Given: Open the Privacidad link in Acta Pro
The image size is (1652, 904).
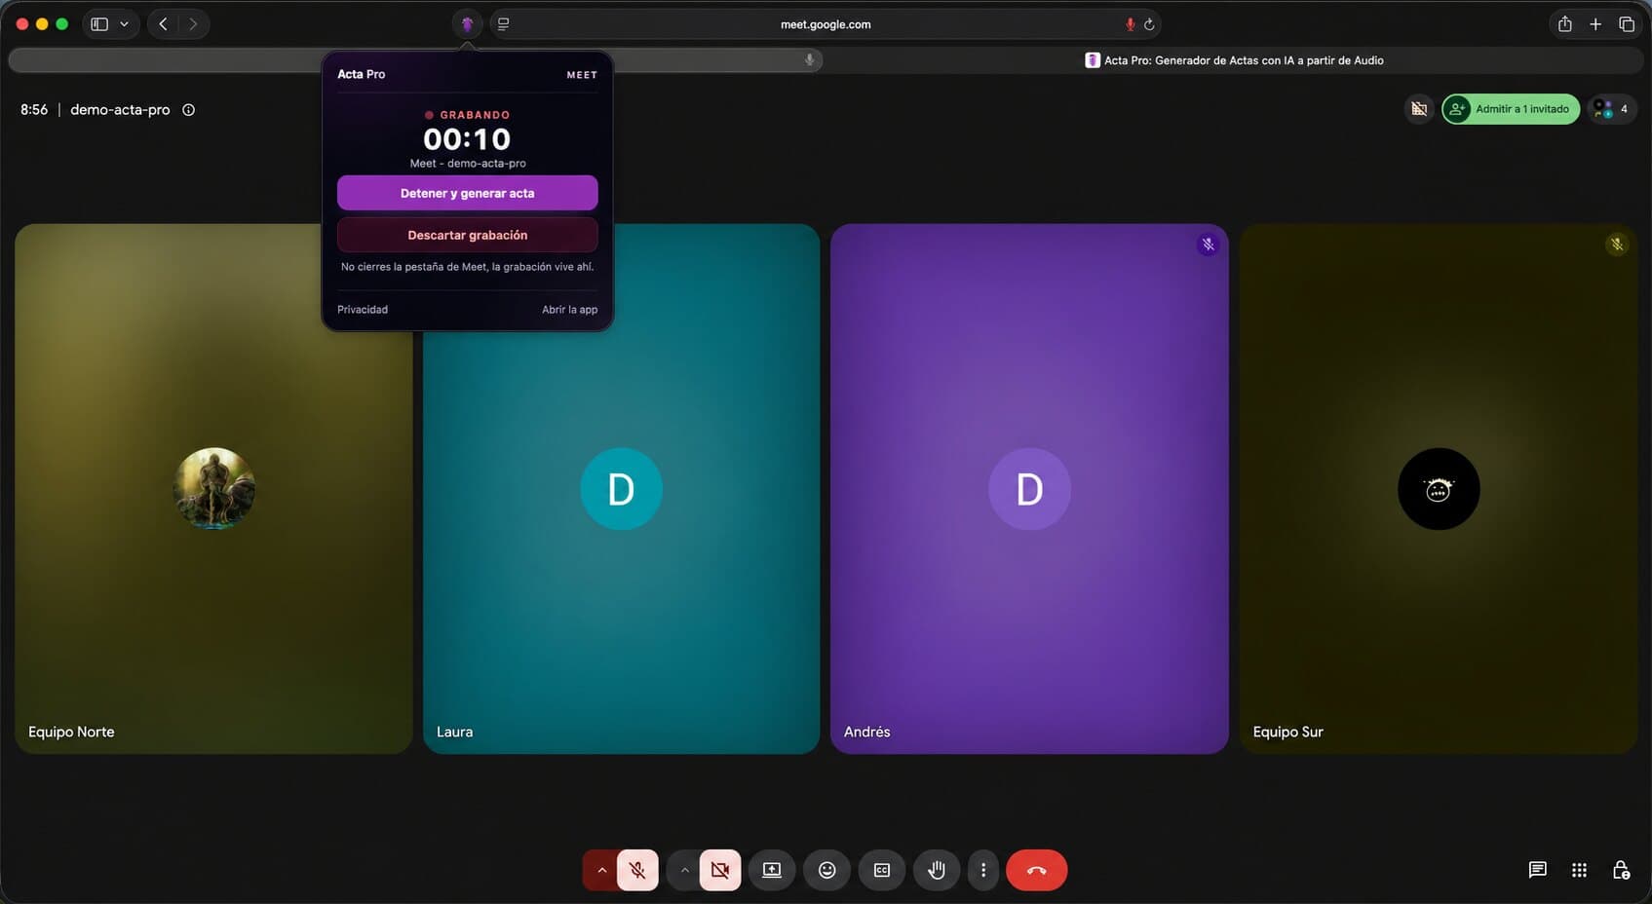Looking at the screenshot, I should 363,310.
